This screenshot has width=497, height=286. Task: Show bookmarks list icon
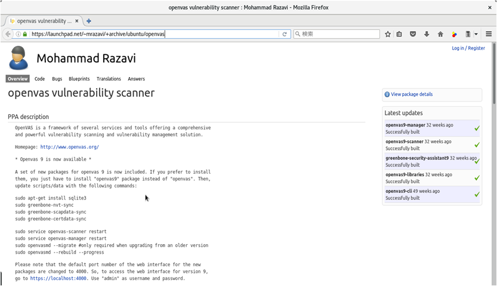pyautogui.click(x=399, y=34)
